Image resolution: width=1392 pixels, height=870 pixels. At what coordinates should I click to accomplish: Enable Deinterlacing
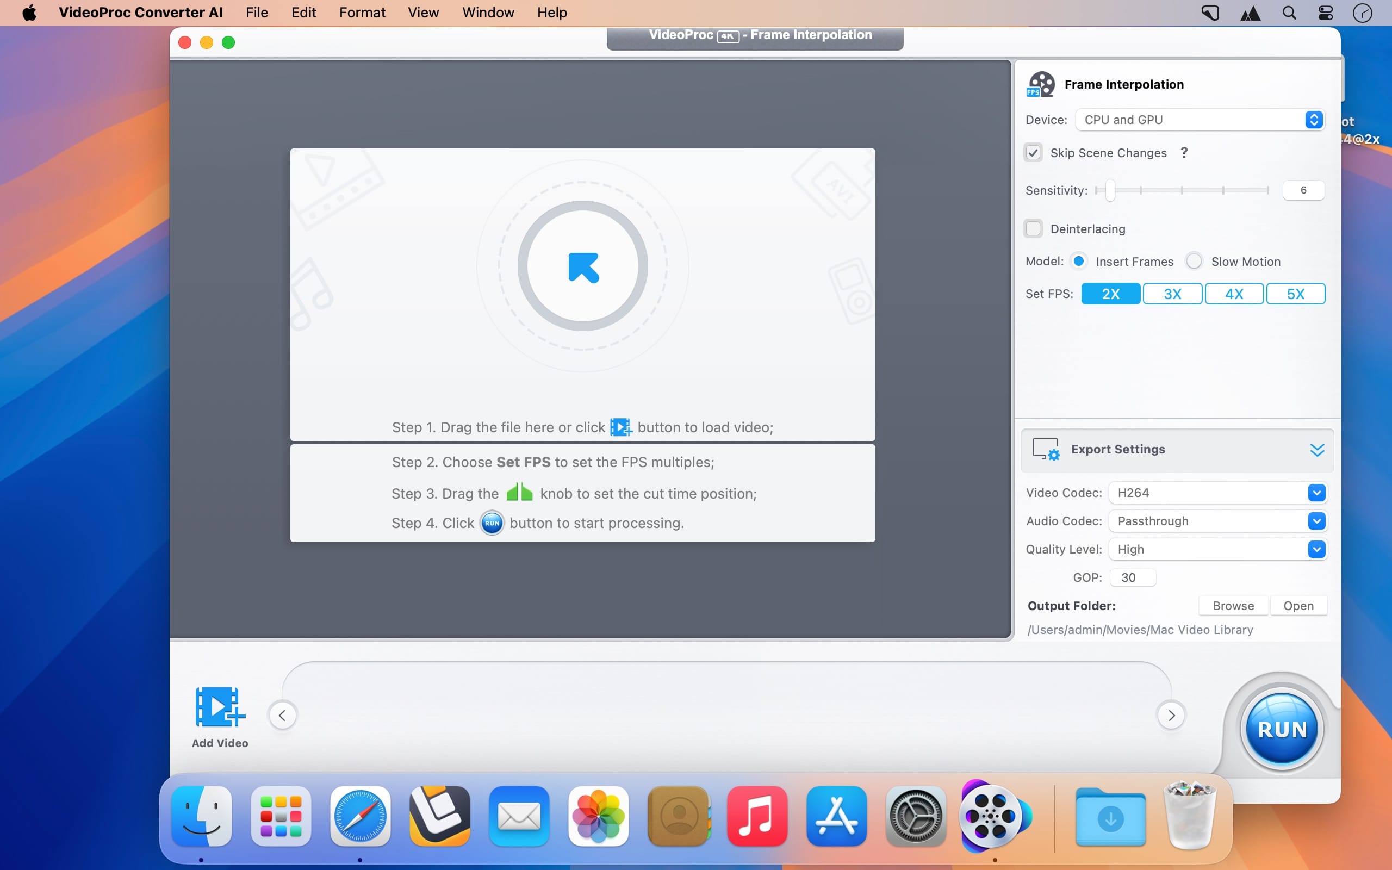pos(1033,228)
